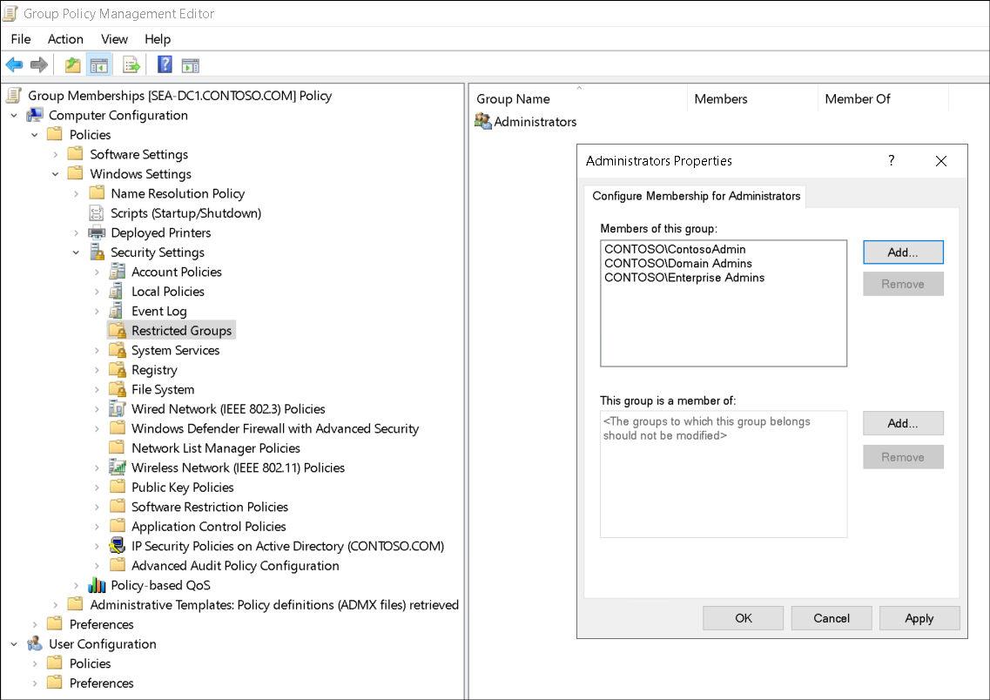This screenshot has height=700, width=990.
Task: Open the File menu
Action: coord(21,39)
